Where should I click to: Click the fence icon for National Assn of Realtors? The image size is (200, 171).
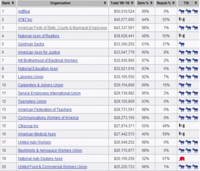point(181,36)
